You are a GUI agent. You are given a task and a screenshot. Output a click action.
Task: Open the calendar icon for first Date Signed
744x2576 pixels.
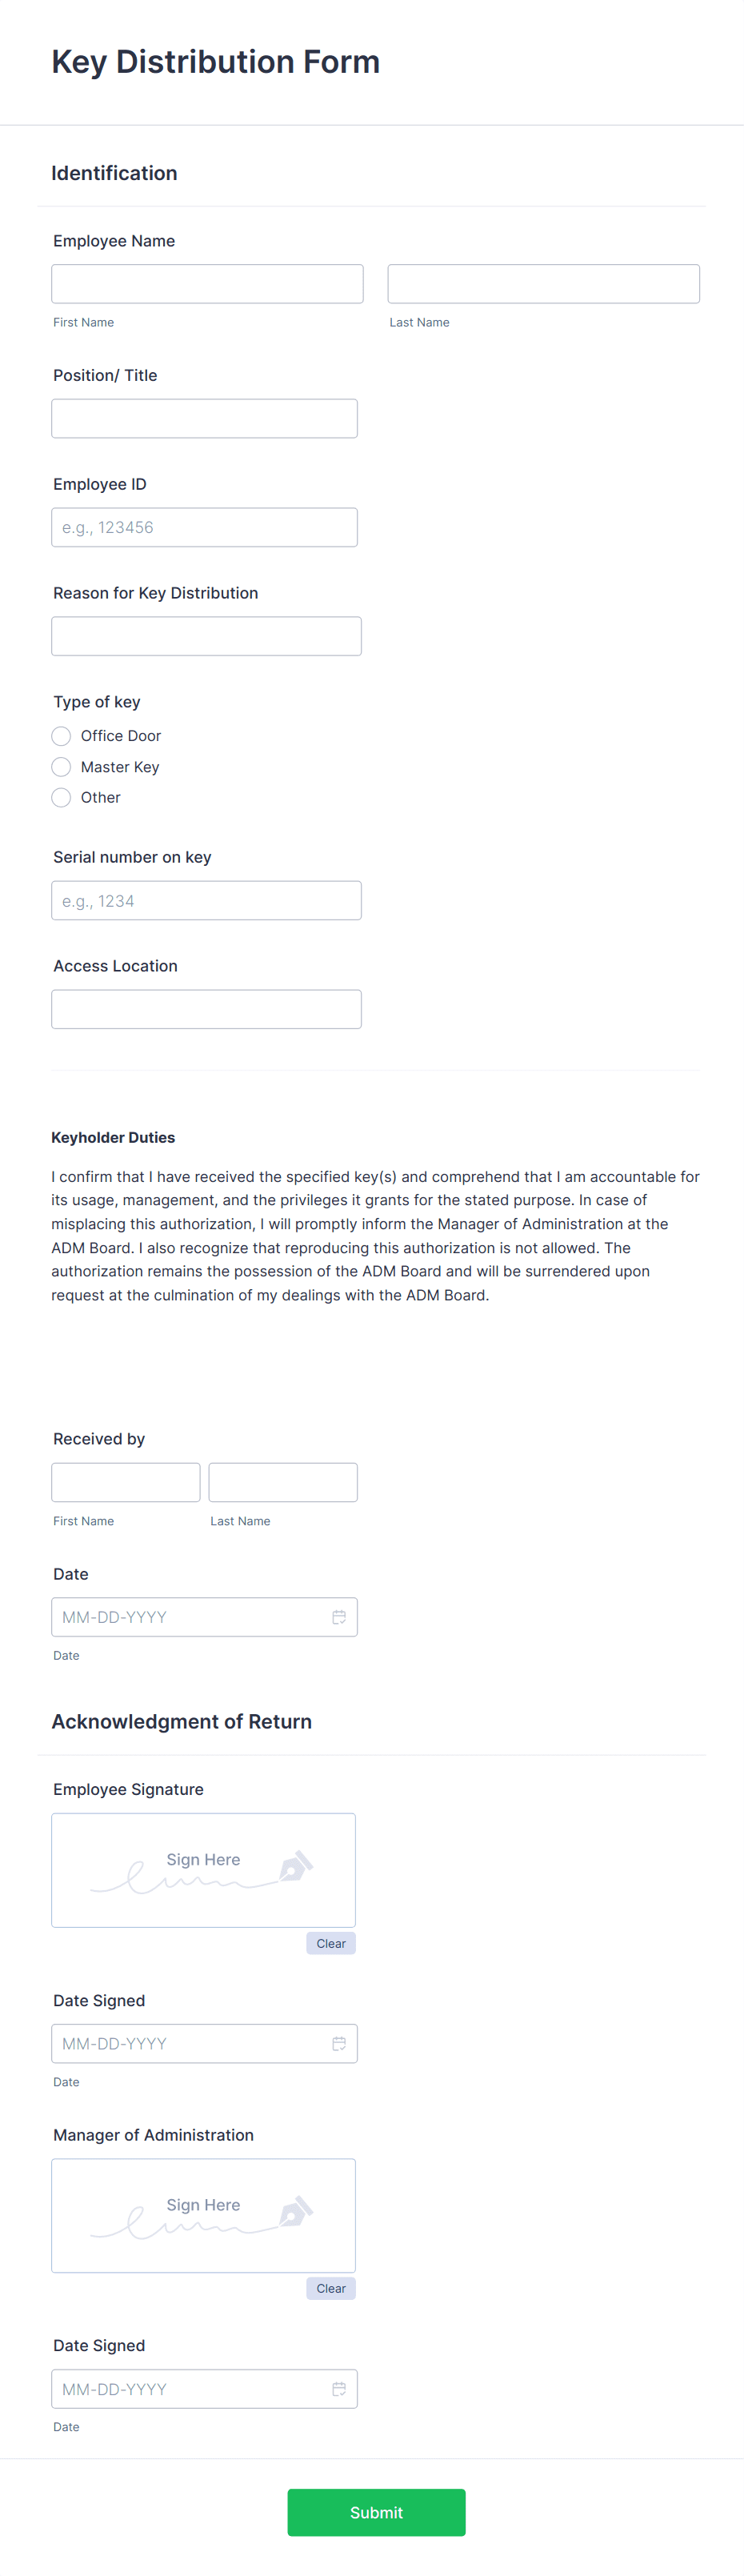coord(339,2043)
